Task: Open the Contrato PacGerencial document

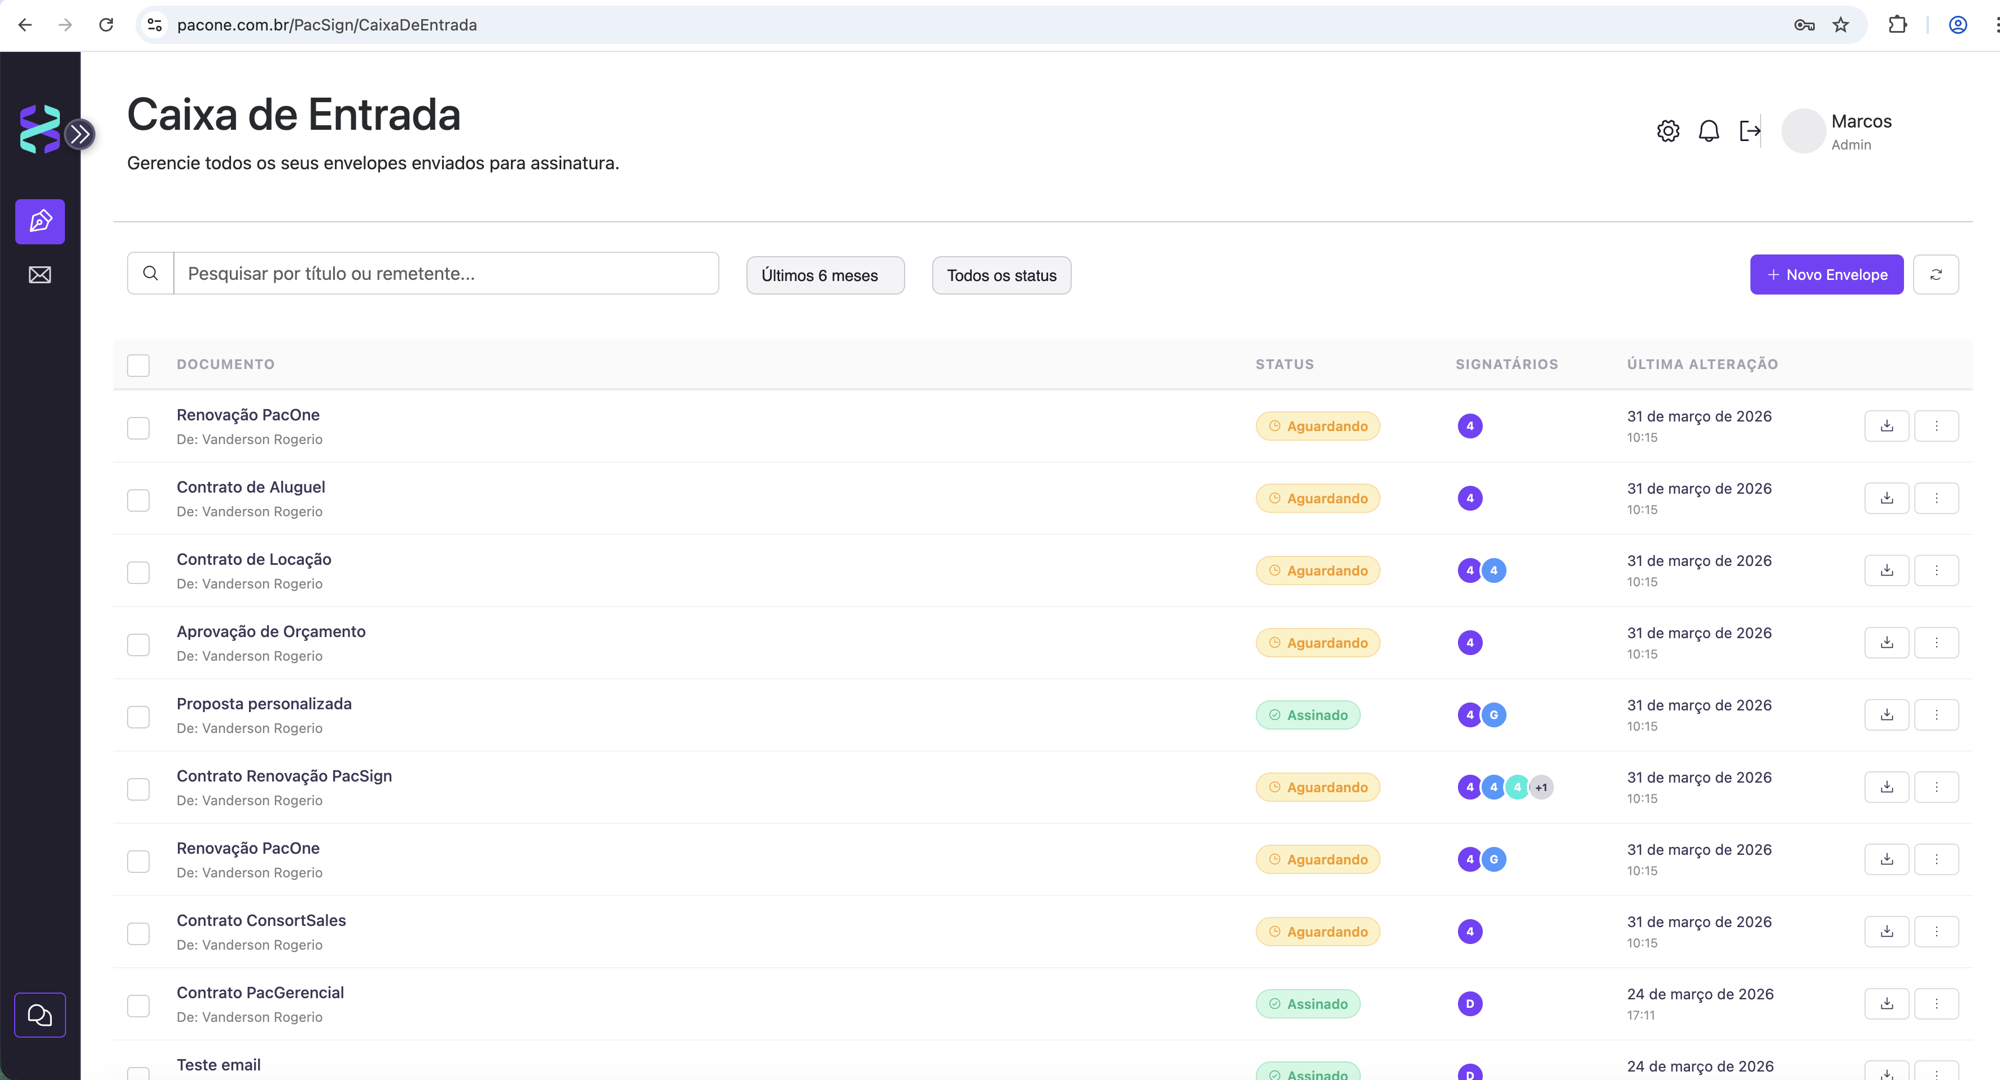Action: (x=260, y=993)
